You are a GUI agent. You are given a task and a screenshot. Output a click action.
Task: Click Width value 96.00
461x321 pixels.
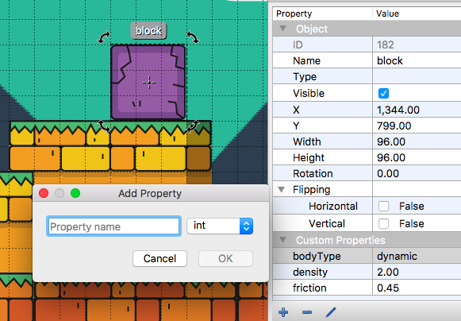point(391,141)
